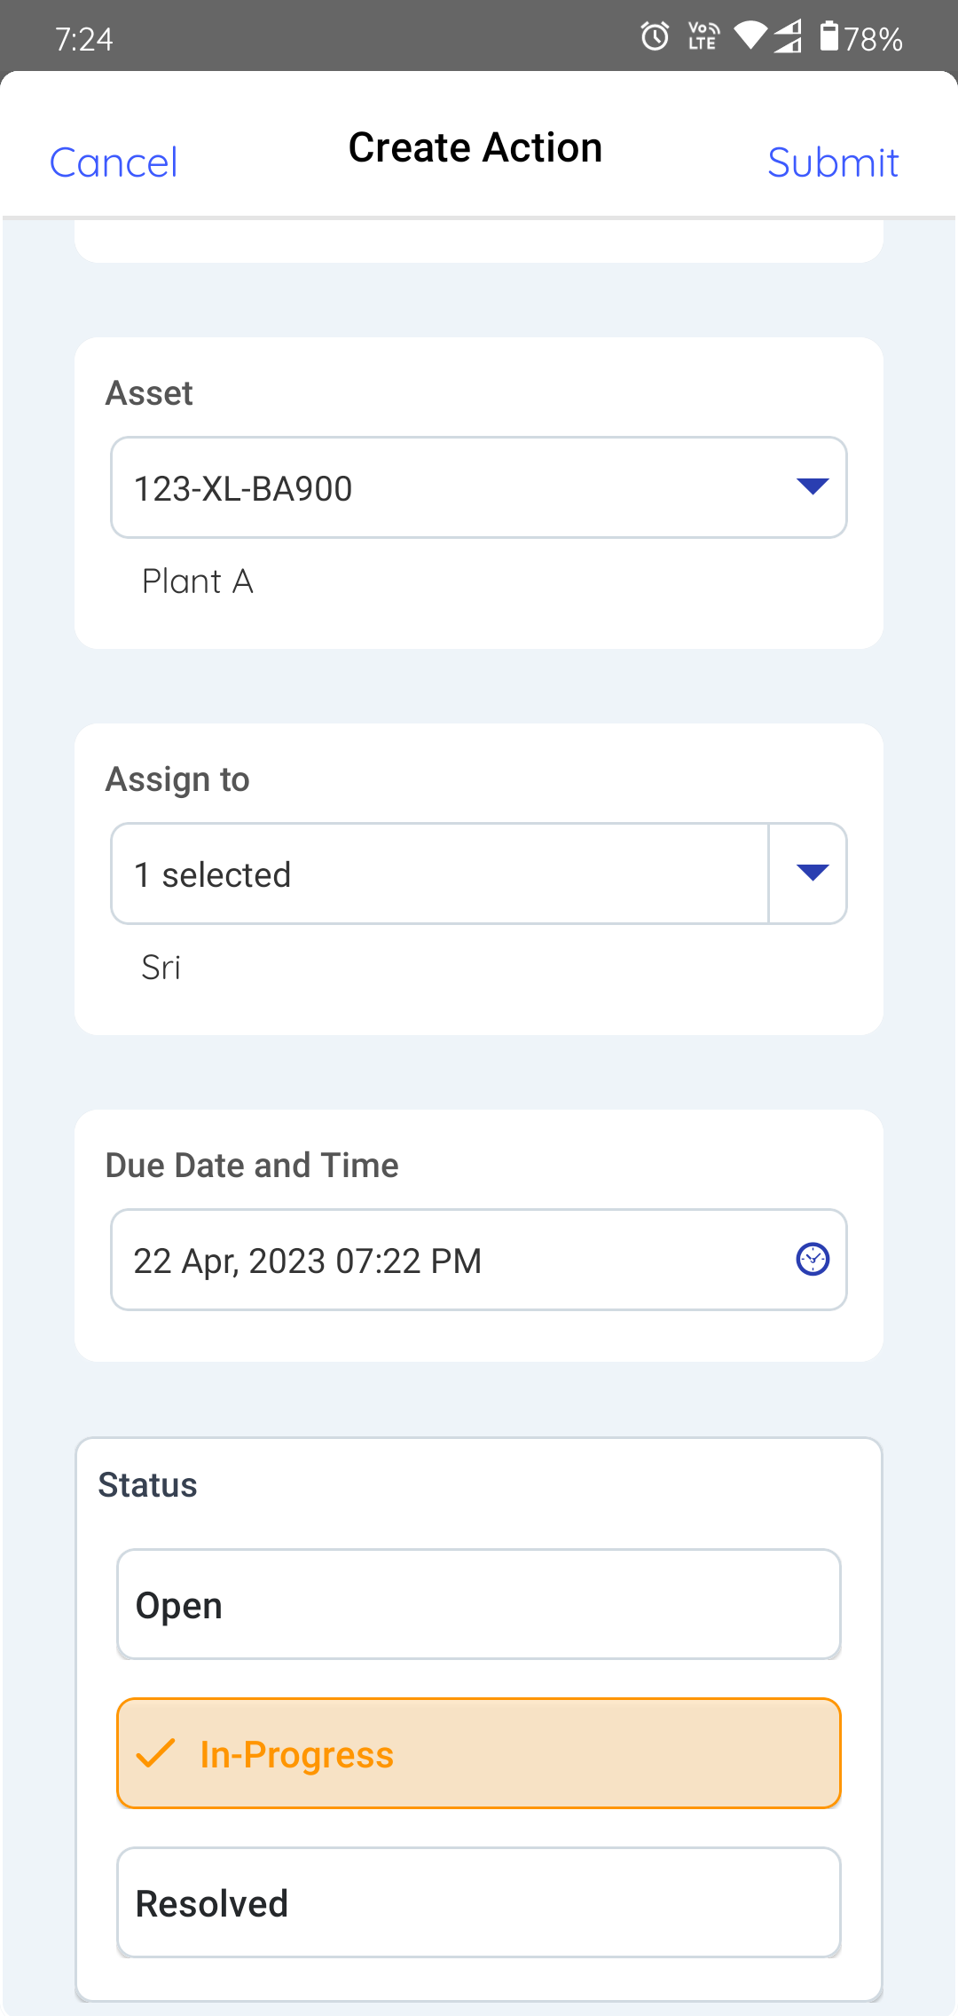Image resolution: width=958 pixels, height=2016 pixels.
Task: Expand the Asset dropdown arrow
Action: point(813,486)
